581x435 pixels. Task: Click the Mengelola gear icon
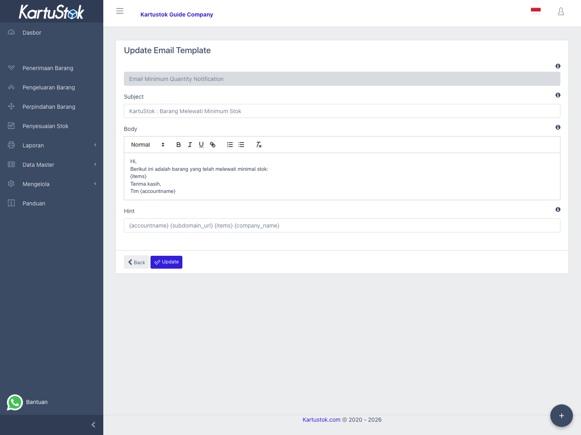11,184
